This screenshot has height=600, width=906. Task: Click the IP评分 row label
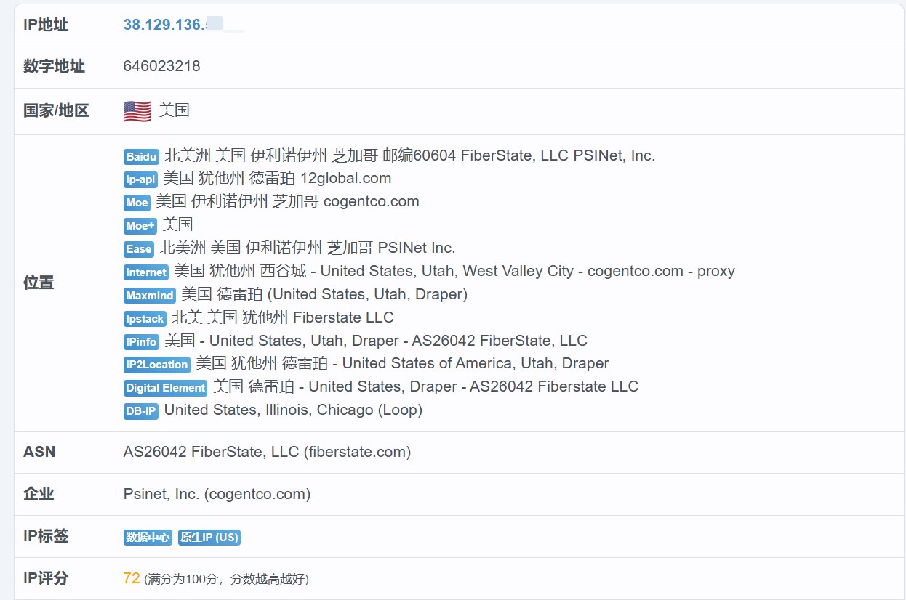(46, 579)
